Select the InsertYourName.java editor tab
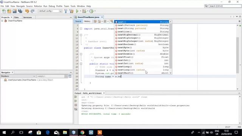Image resolution: width=242 pixels, height=136 pixels. coord(88,17)
